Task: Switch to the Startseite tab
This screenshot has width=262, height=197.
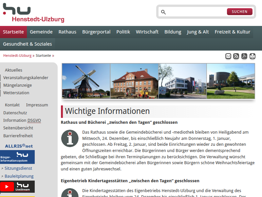Action: (x=13, y=32)
